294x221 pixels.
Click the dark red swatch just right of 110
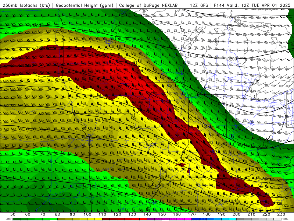pos(106,219)
